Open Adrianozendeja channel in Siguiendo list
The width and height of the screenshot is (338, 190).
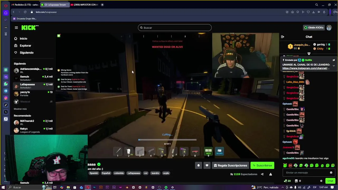click(33, 70)
